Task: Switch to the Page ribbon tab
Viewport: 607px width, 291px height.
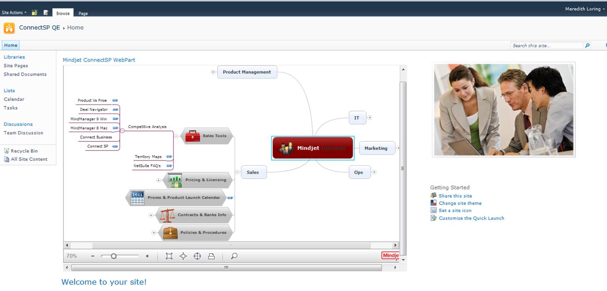Action: point(83,13)
